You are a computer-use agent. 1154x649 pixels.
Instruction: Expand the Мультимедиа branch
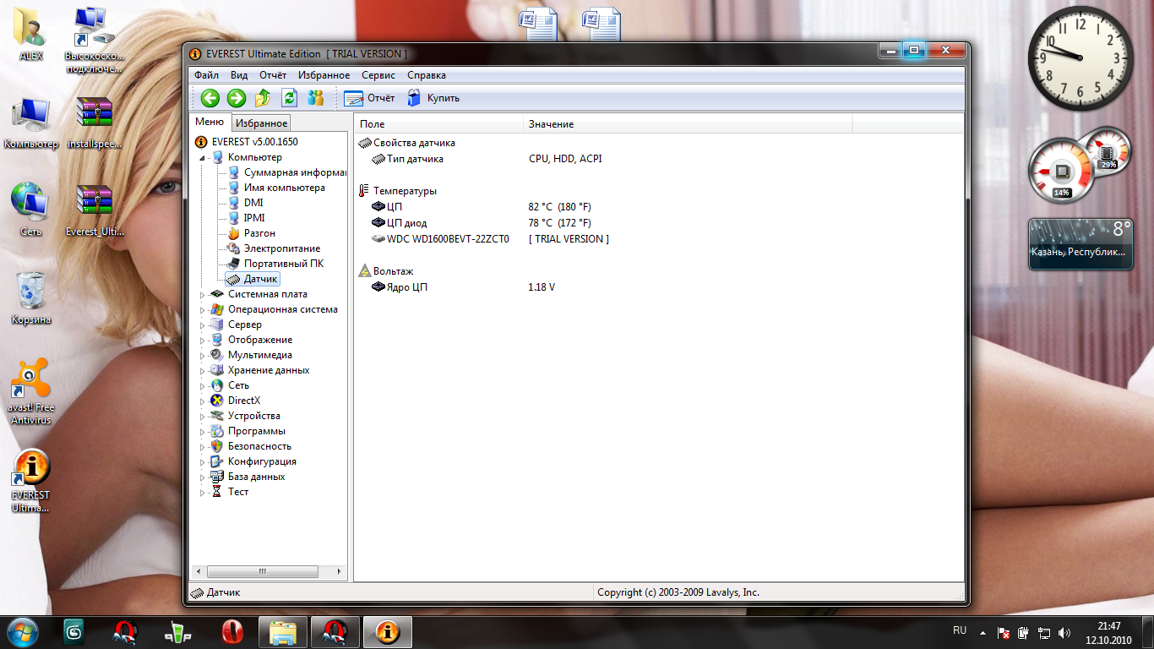[x=202, y=356]
